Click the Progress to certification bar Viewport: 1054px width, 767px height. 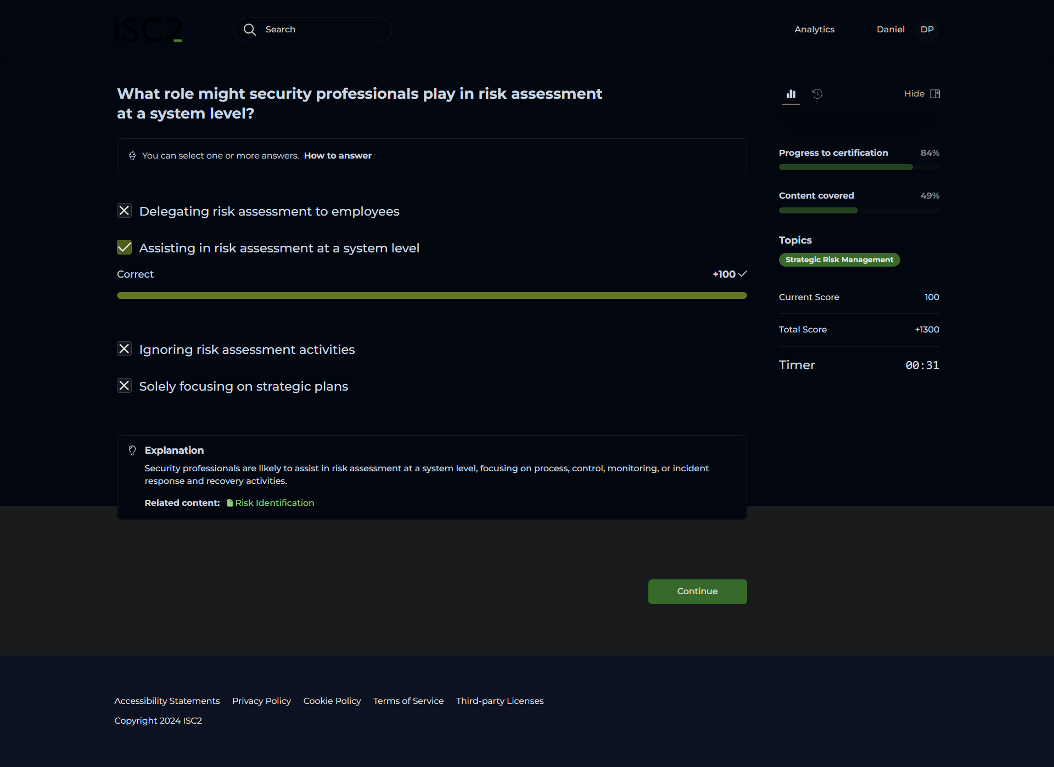point(859,167)
